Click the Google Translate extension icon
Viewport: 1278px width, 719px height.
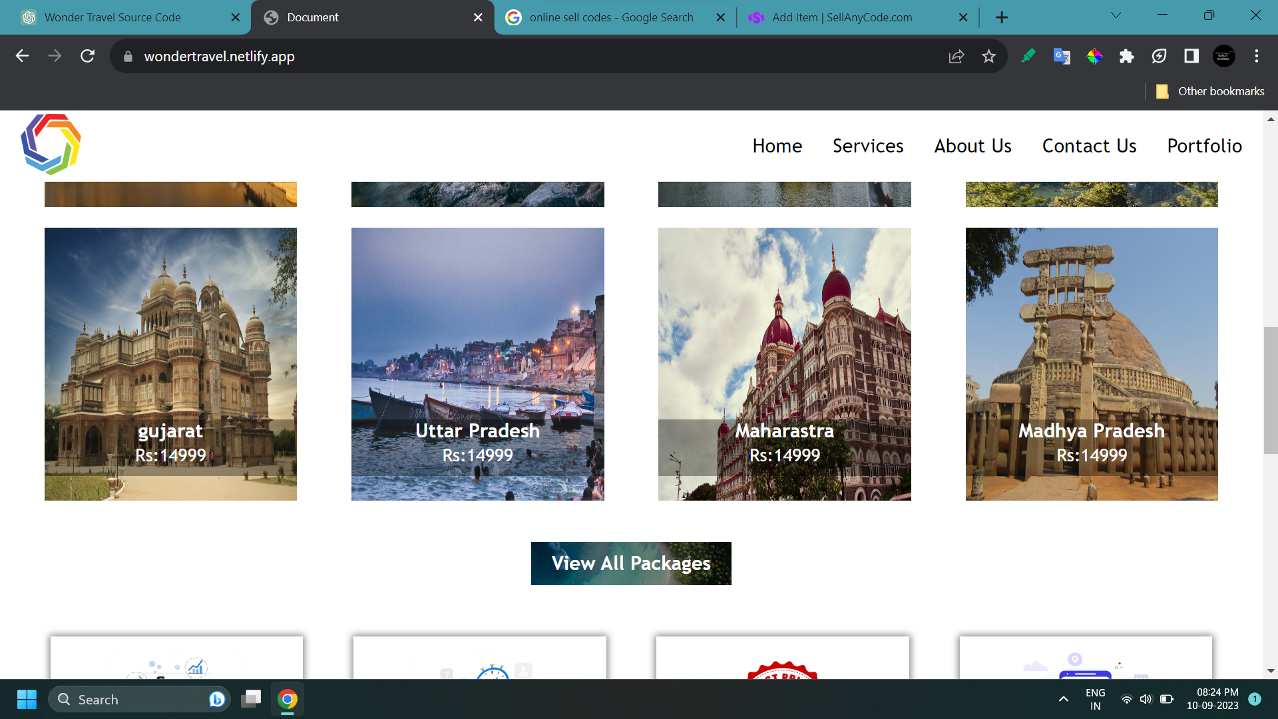[1062, 57]
